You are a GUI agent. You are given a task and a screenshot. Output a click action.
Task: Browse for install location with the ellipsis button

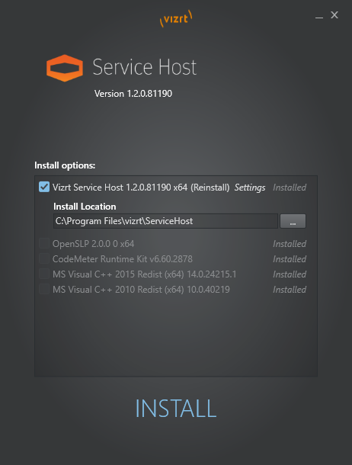(x=293, y=221)
